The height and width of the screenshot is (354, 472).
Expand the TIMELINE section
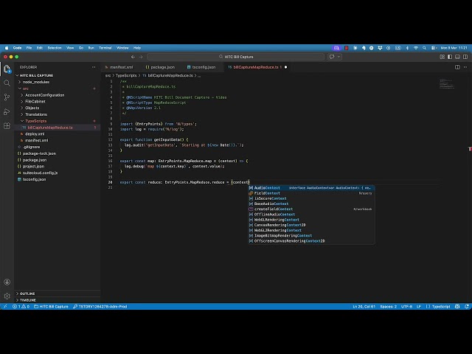[58, 300]
